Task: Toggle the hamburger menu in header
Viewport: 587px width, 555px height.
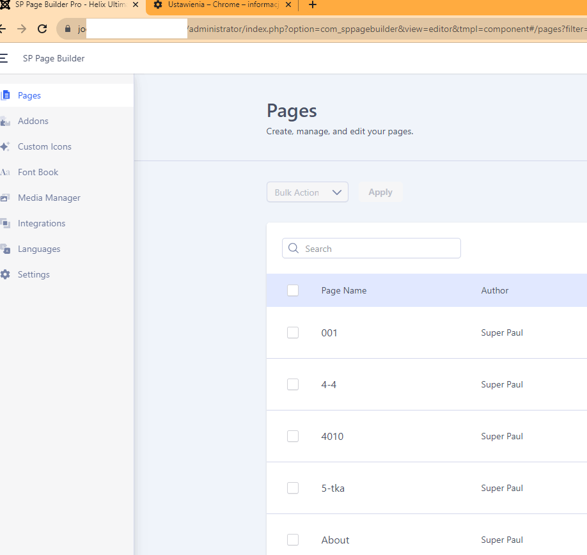Action: pyautogui.click(x=4, y=58)
